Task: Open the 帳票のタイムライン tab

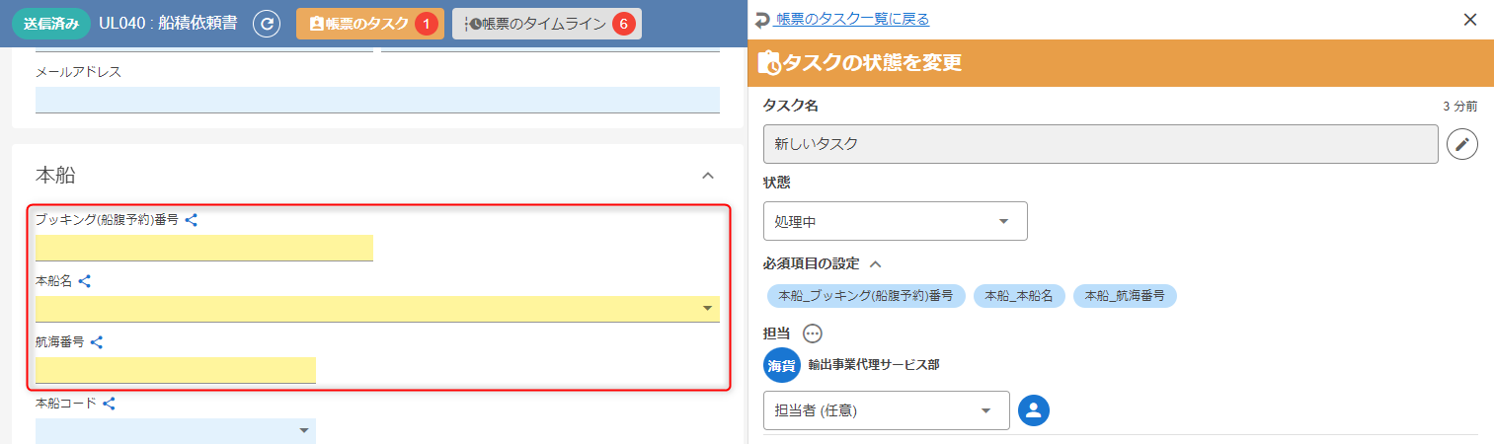Action: (546, 24)
